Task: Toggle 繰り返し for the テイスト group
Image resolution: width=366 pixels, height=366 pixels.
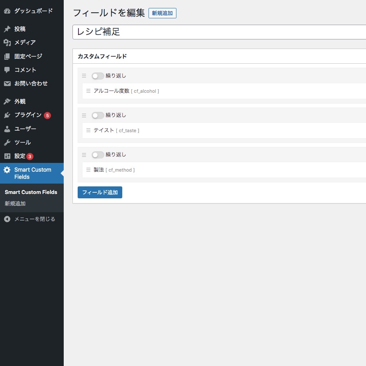Action: pos(98,115)
